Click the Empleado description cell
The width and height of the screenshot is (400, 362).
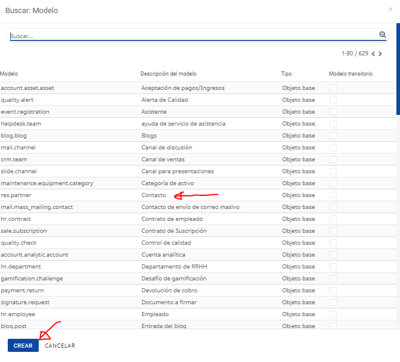(155, 314)
